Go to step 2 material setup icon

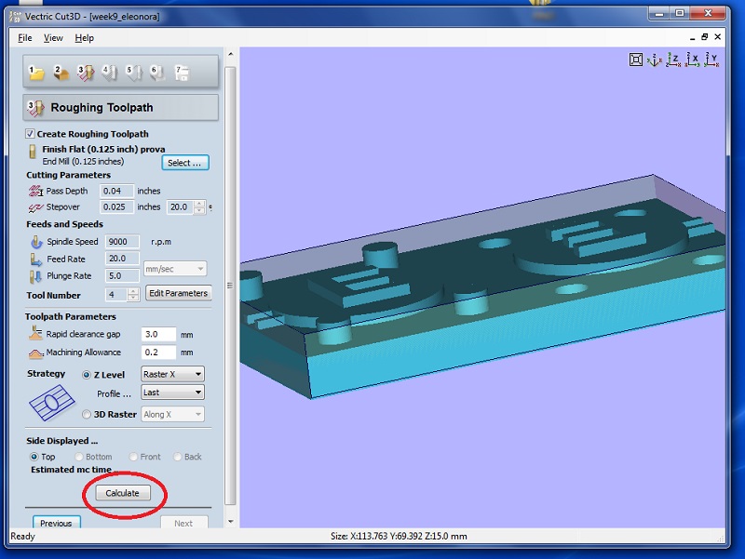(61, 73)
